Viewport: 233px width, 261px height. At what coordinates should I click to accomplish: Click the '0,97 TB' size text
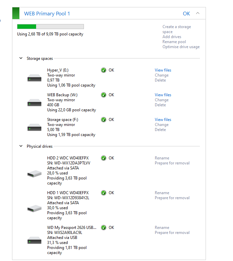[53, 80]
